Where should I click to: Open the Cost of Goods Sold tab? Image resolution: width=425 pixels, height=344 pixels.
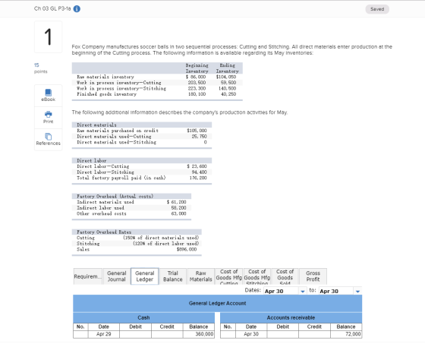[x=285, y=276]
